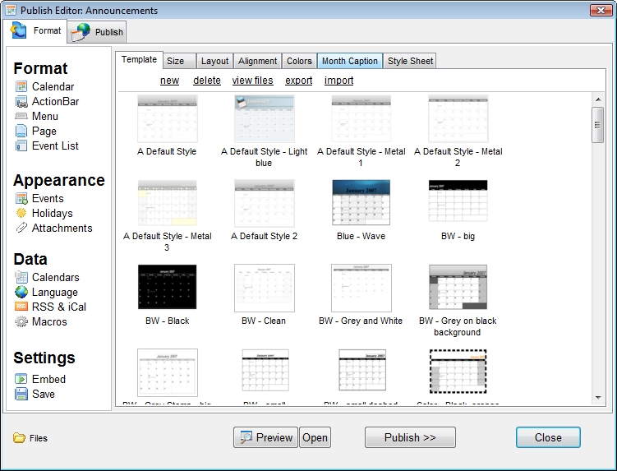Open Macros gear icon

tap(21, 322)
